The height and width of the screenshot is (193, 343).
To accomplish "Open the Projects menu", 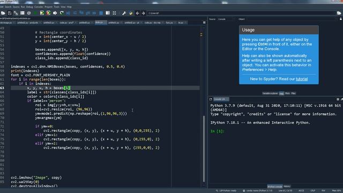I will coord(48,7).
